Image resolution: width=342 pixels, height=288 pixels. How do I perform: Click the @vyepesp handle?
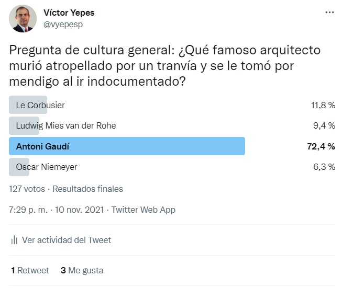pyautogui.click(x=62, y=24)
